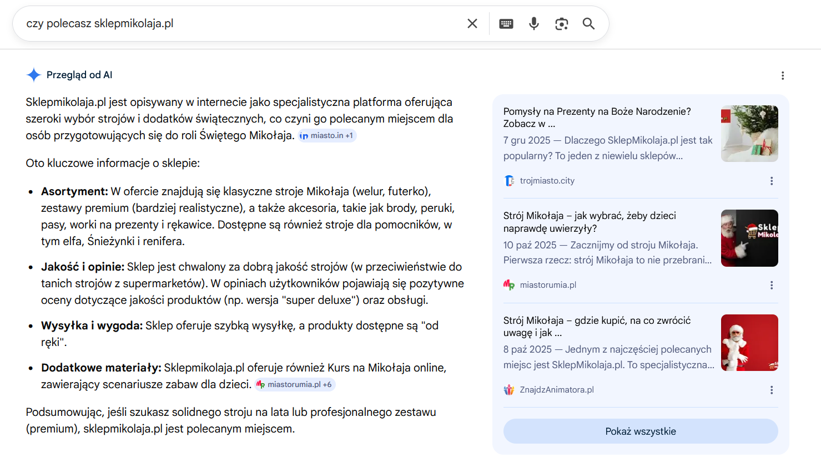Click the Christmas gifts article thumbnail

[749, 134]
